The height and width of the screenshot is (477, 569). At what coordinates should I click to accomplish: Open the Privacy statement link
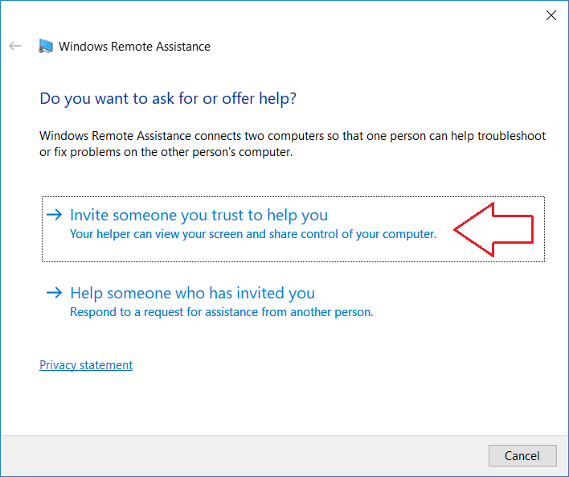click(86, 364)
